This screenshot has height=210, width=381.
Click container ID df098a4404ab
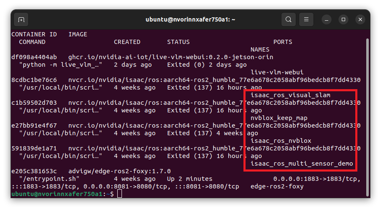pos(34,57)
